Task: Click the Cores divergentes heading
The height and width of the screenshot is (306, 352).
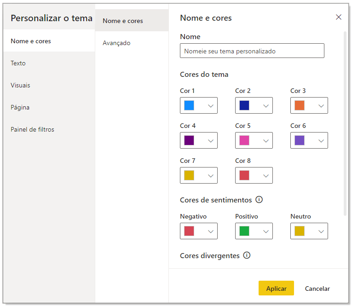Action: click(210, 256)
